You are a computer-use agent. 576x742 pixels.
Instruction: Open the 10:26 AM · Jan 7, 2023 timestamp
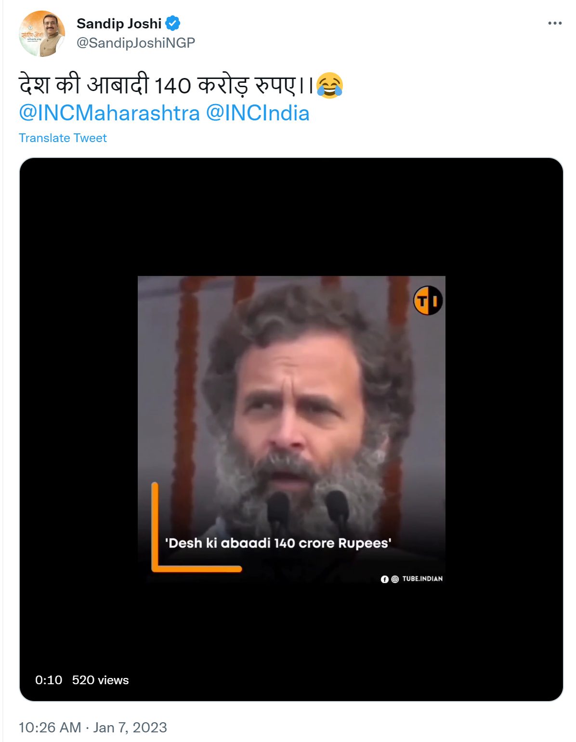tap(93, 727)
